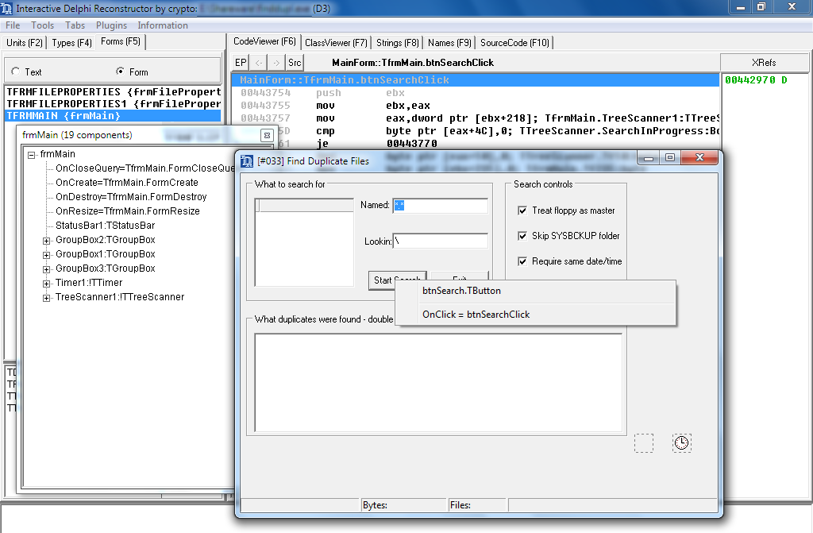
Task: Click the EP entry point button
Action: [241, 63]
